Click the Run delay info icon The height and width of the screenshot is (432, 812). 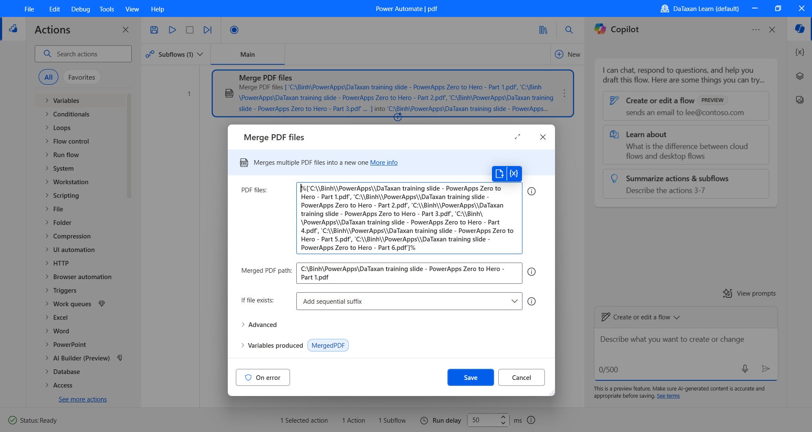tap(531, 420)
